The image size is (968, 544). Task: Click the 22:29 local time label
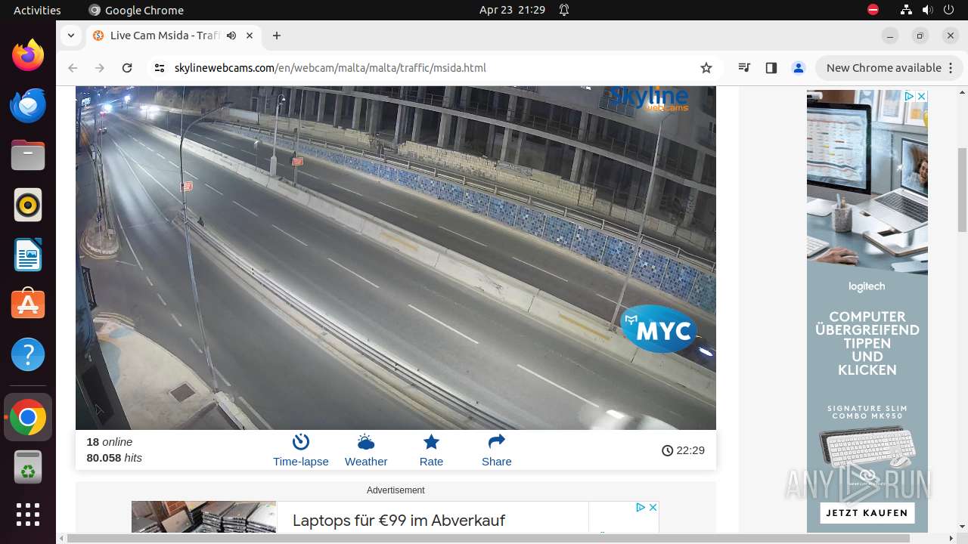coord(683,450)
